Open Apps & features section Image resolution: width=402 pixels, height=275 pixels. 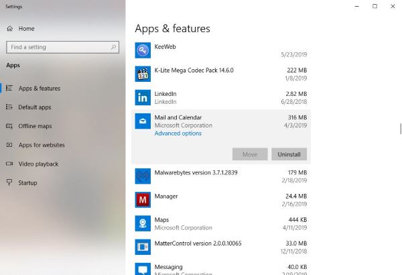[x=40, y=89]
